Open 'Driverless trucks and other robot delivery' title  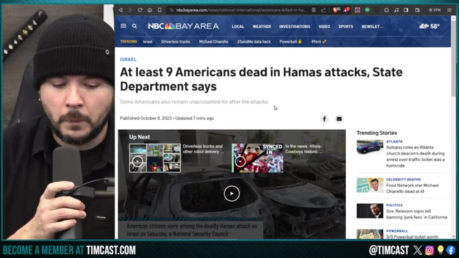tap(203, 149)
